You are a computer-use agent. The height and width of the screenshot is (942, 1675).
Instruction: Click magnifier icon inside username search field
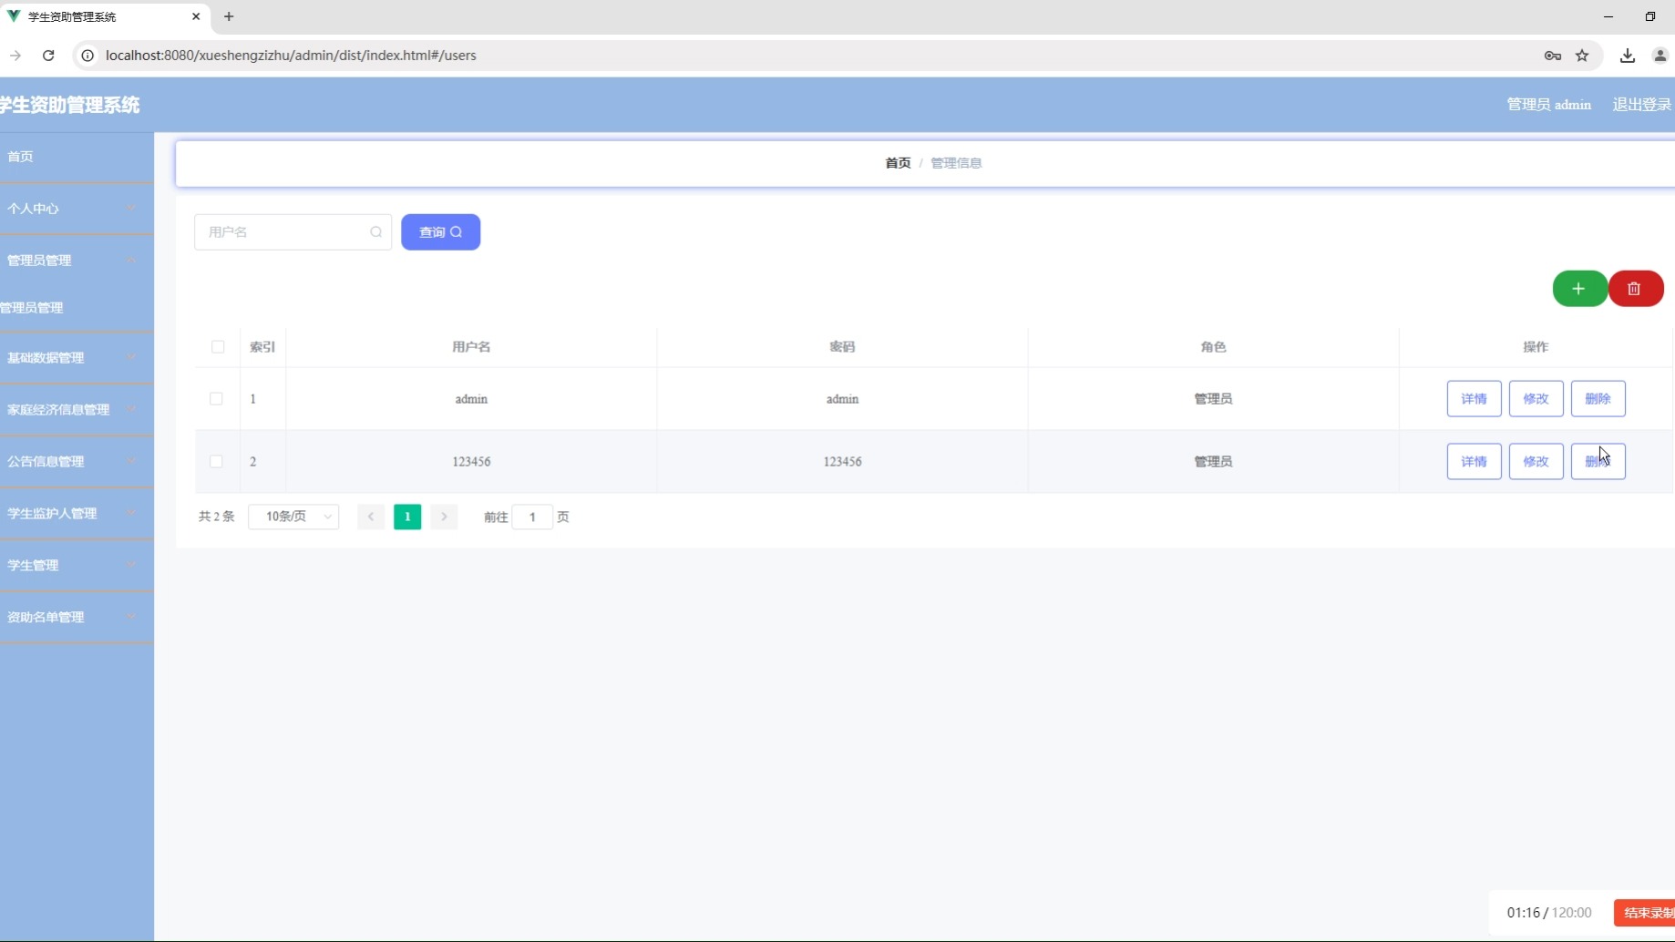[375, 232]
